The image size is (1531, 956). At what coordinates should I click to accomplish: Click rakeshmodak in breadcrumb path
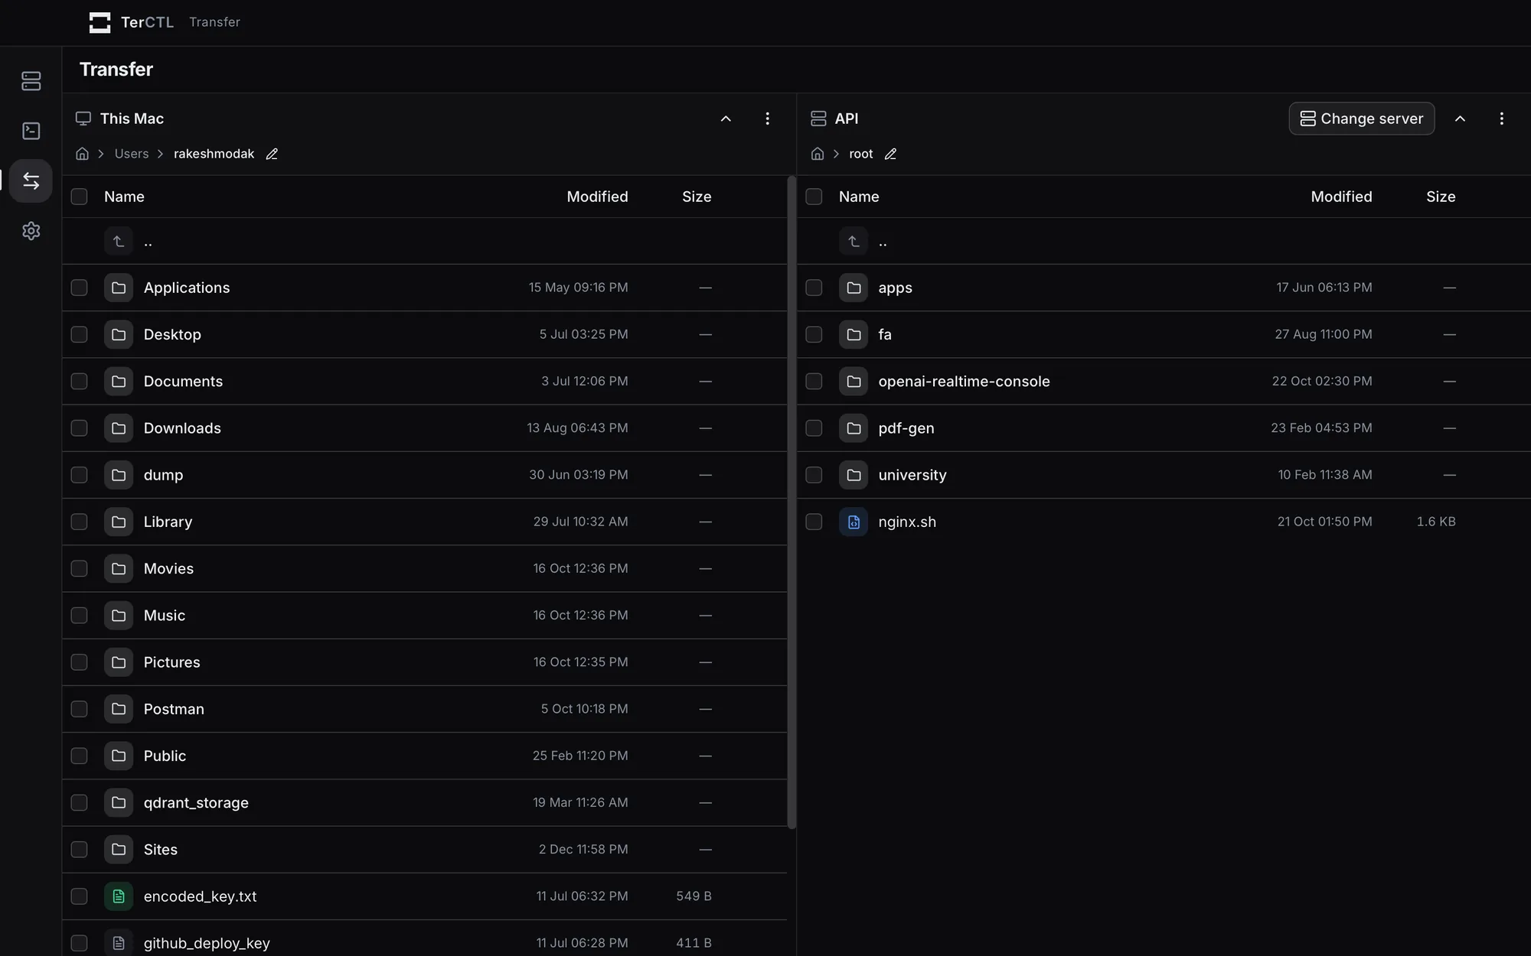(x=214, y=154)
